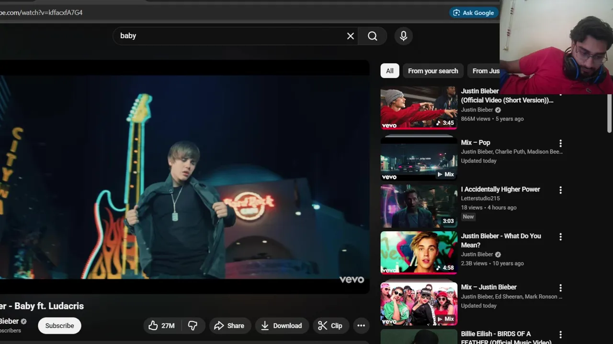613x344 pixels.
Task: Click the 'Mix – Pop' title text
Action: pyautogui.click(x=476, y=142)
